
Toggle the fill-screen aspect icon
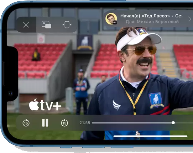click(67, 24)
